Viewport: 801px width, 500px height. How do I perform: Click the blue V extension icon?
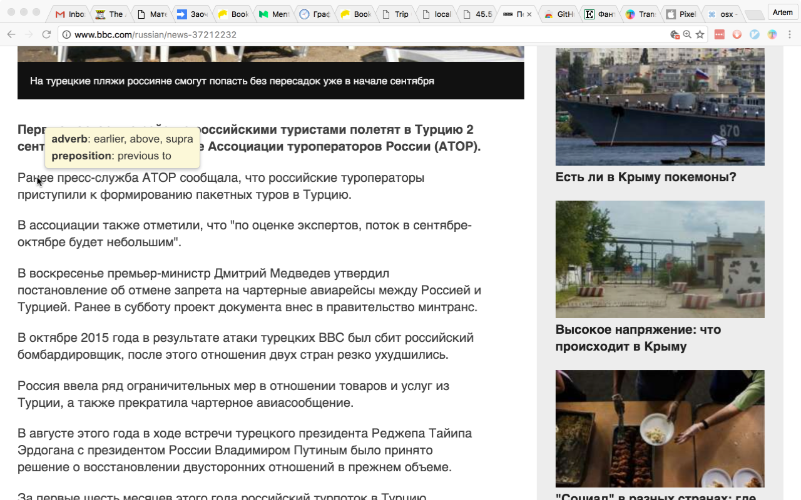[755, 34]
